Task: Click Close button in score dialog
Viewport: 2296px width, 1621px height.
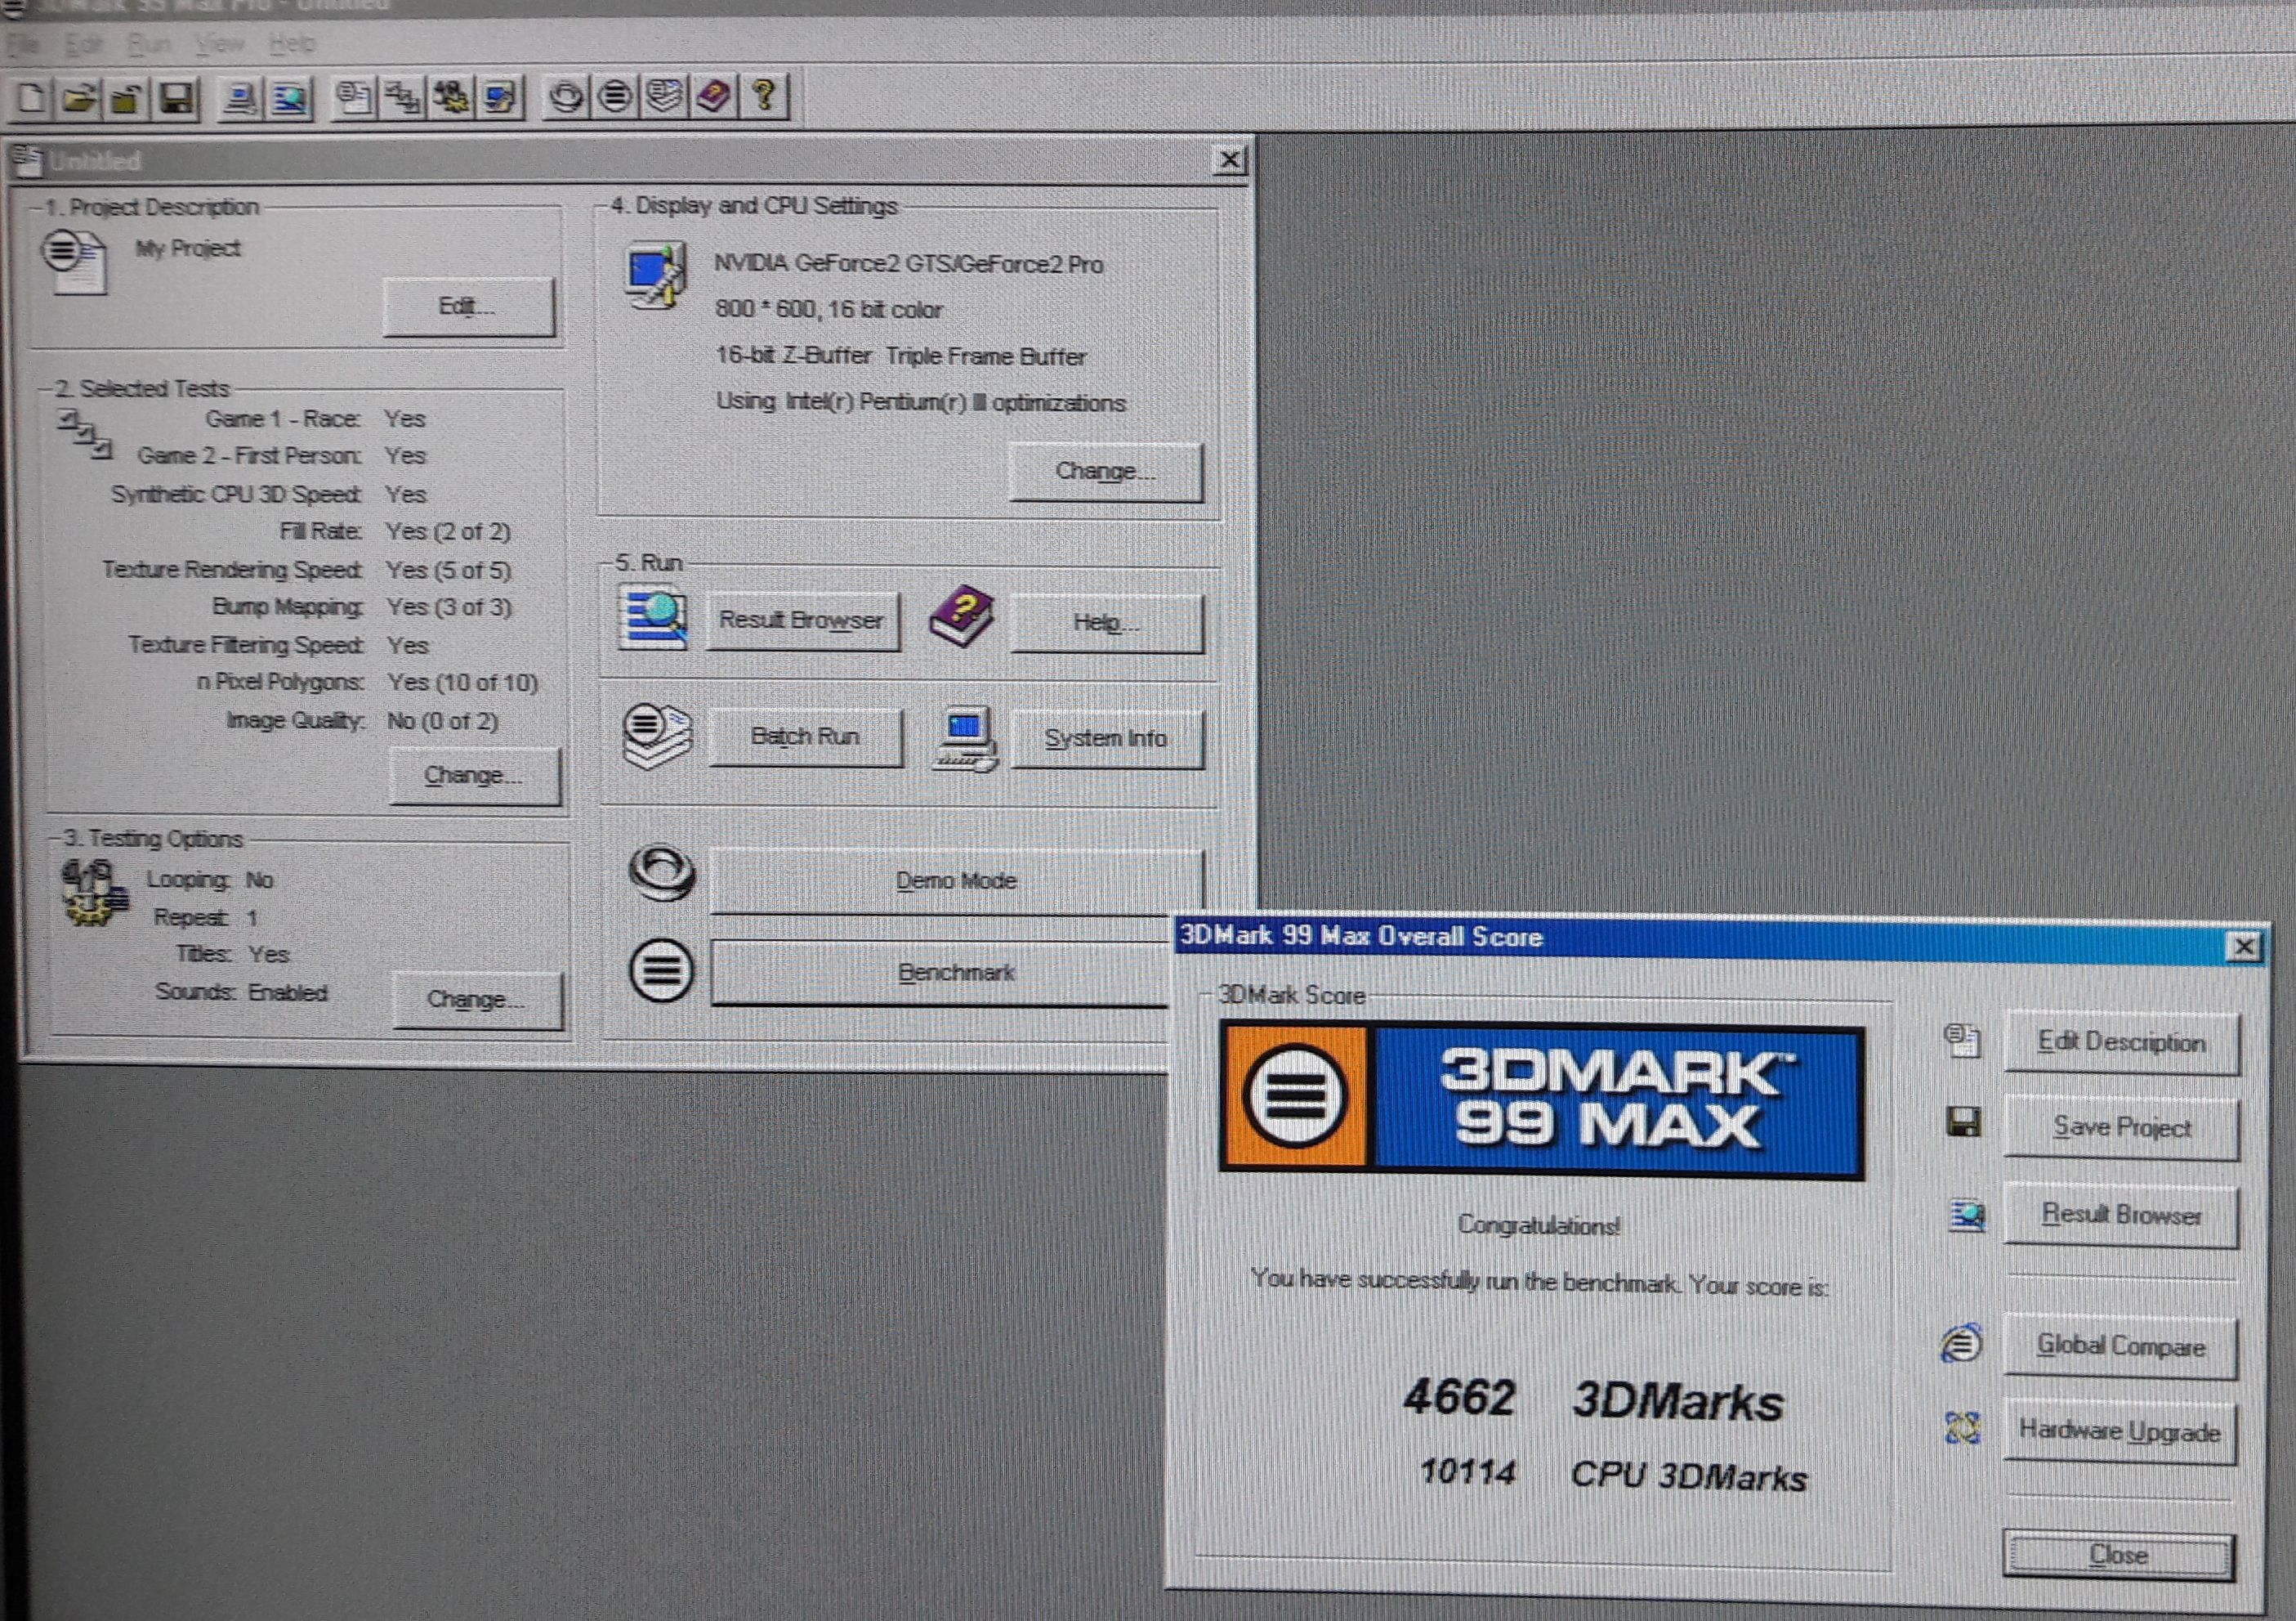Action: pos(2118,1556)
